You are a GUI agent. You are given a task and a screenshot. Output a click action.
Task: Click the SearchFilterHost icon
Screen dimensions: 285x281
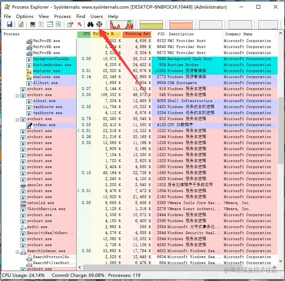coord(29,263)
